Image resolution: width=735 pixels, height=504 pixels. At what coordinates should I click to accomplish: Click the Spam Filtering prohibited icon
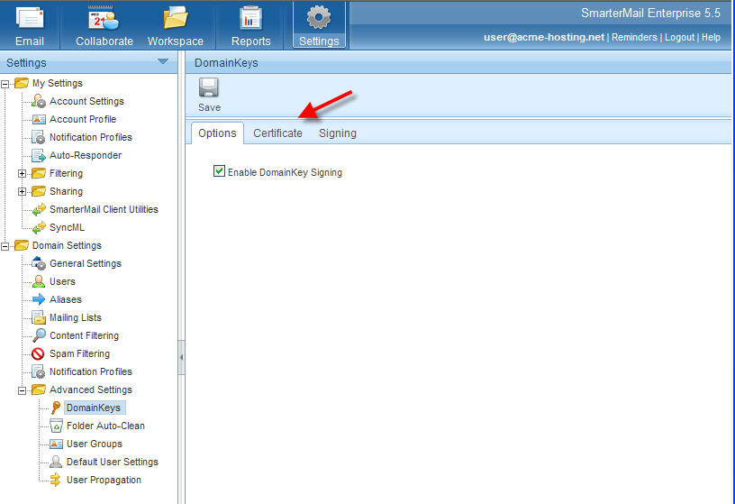pos(38,353)
